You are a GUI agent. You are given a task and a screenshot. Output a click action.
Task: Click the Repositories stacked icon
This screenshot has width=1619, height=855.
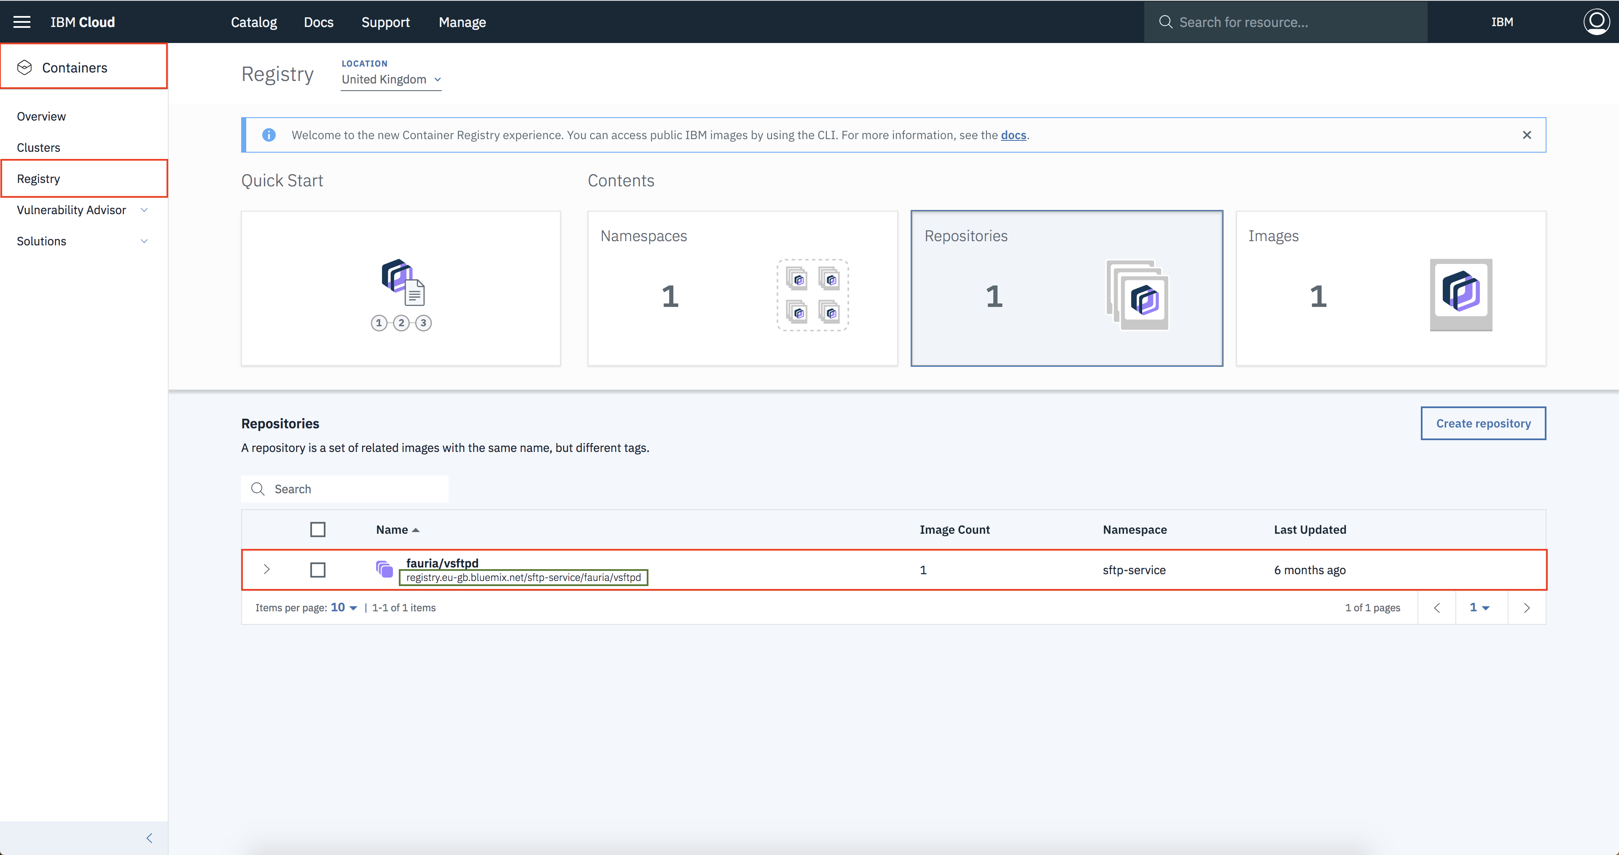[x=1138, y=295]
